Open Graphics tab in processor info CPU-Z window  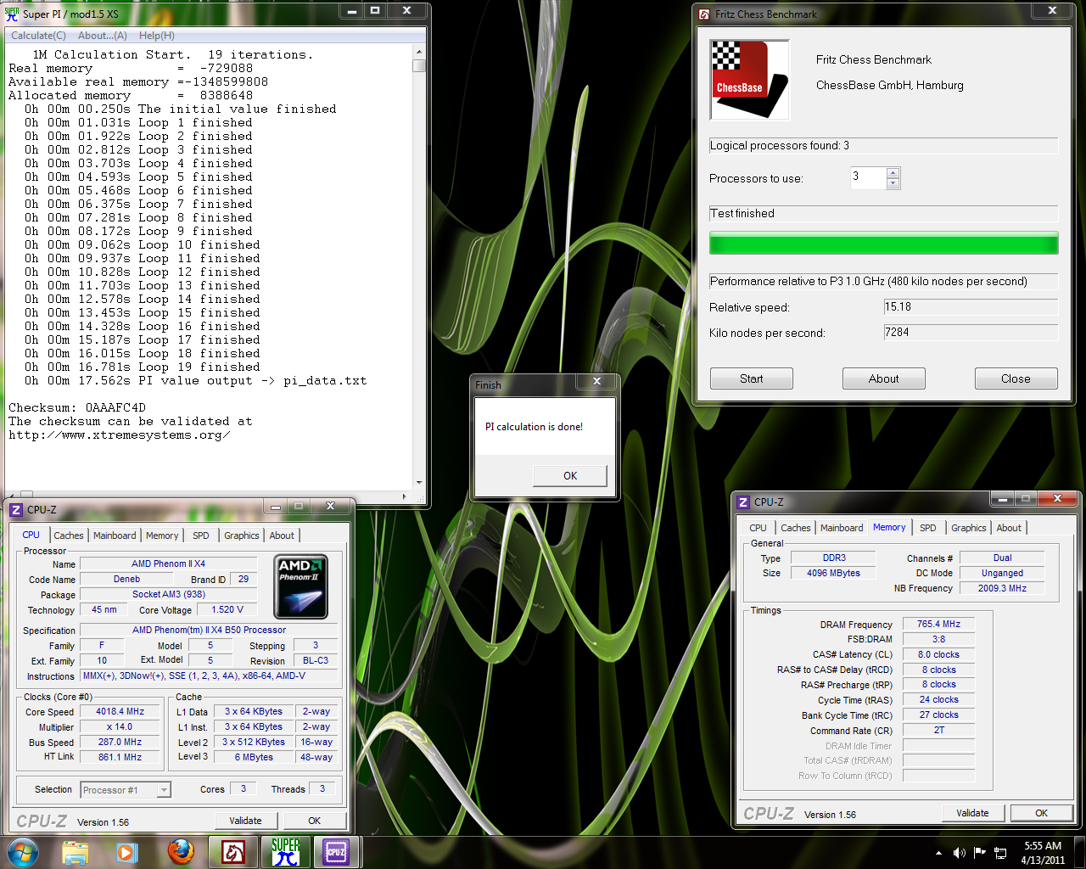coord(242,535)
